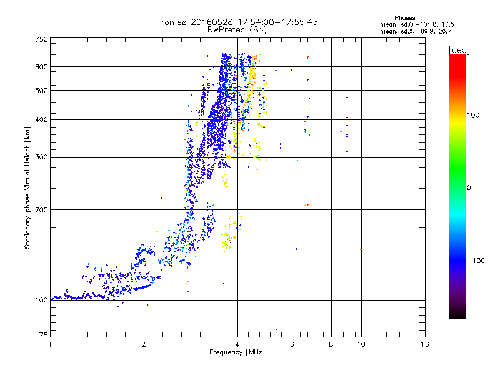The image size is (500, 375).
Task: Click the plot title 'Tromsø 20160528 17:54:00-17:55:43'
Action: click(237, 22)
